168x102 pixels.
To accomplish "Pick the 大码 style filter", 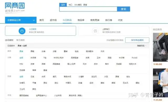I will coord(106,76).
